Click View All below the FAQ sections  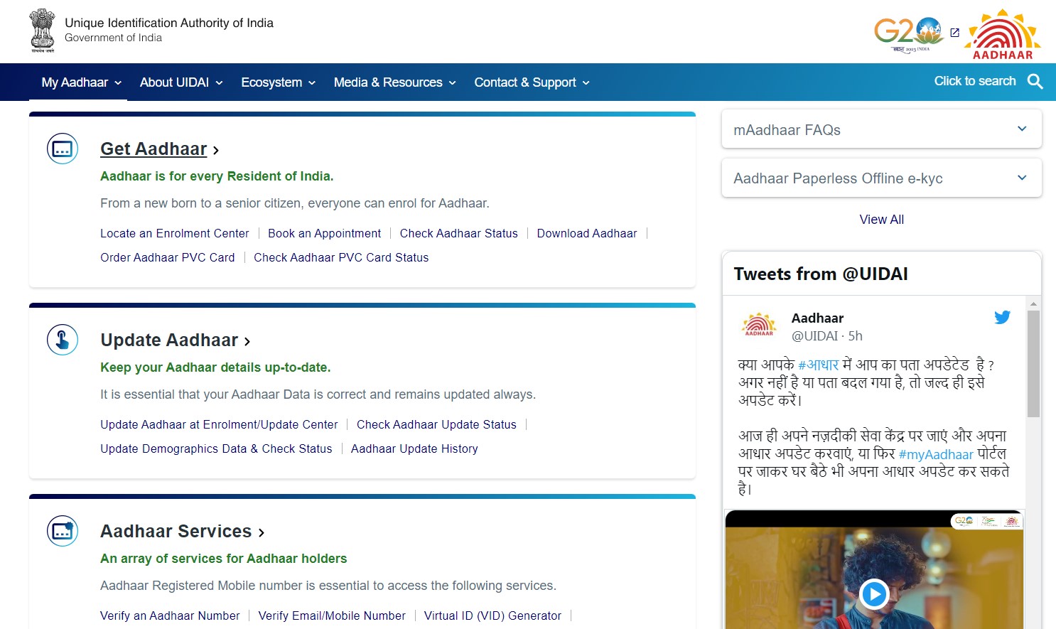881,219
